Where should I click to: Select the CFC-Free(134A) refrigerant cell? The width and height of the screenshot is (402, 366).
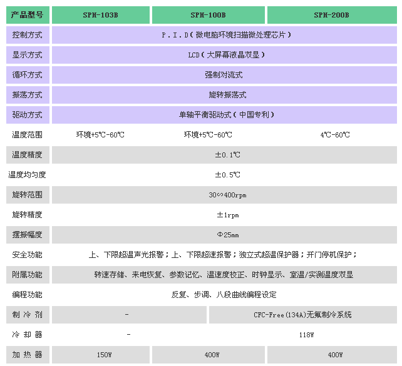[302, 315]
